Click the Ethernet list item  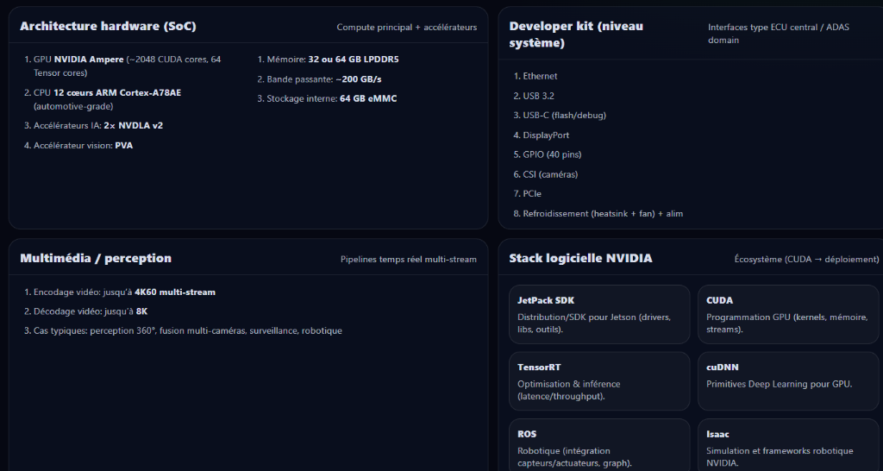[535, 76]
